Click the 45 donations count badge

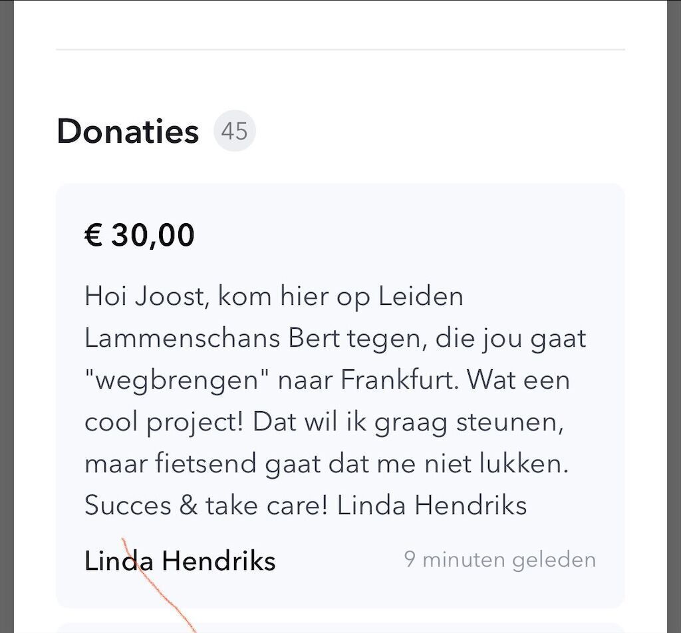234,132
